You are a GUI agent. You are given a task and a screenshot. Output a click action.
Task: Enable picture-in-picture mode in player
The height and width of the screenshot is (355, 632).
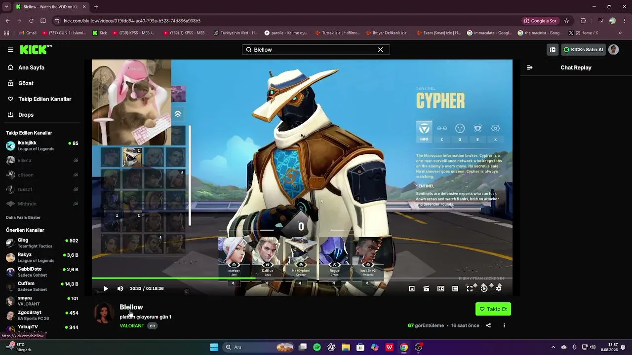(x=412, y=288)
